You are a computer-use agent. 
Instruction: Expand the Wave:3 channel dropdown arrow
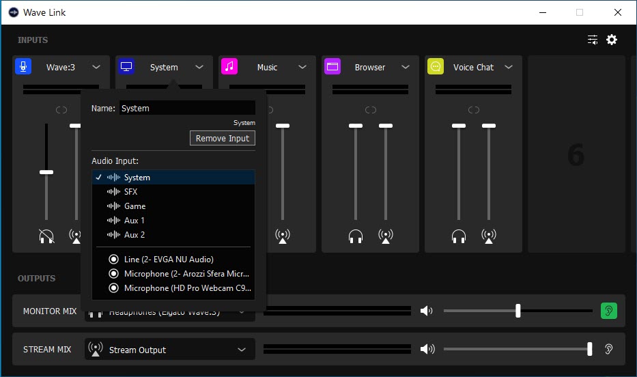click(x=96, y=67)
